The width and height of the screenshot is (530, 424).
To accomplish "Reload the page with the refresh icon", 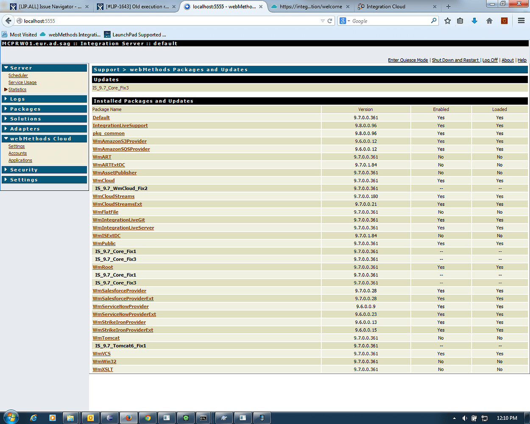I will tap(330, 21).
